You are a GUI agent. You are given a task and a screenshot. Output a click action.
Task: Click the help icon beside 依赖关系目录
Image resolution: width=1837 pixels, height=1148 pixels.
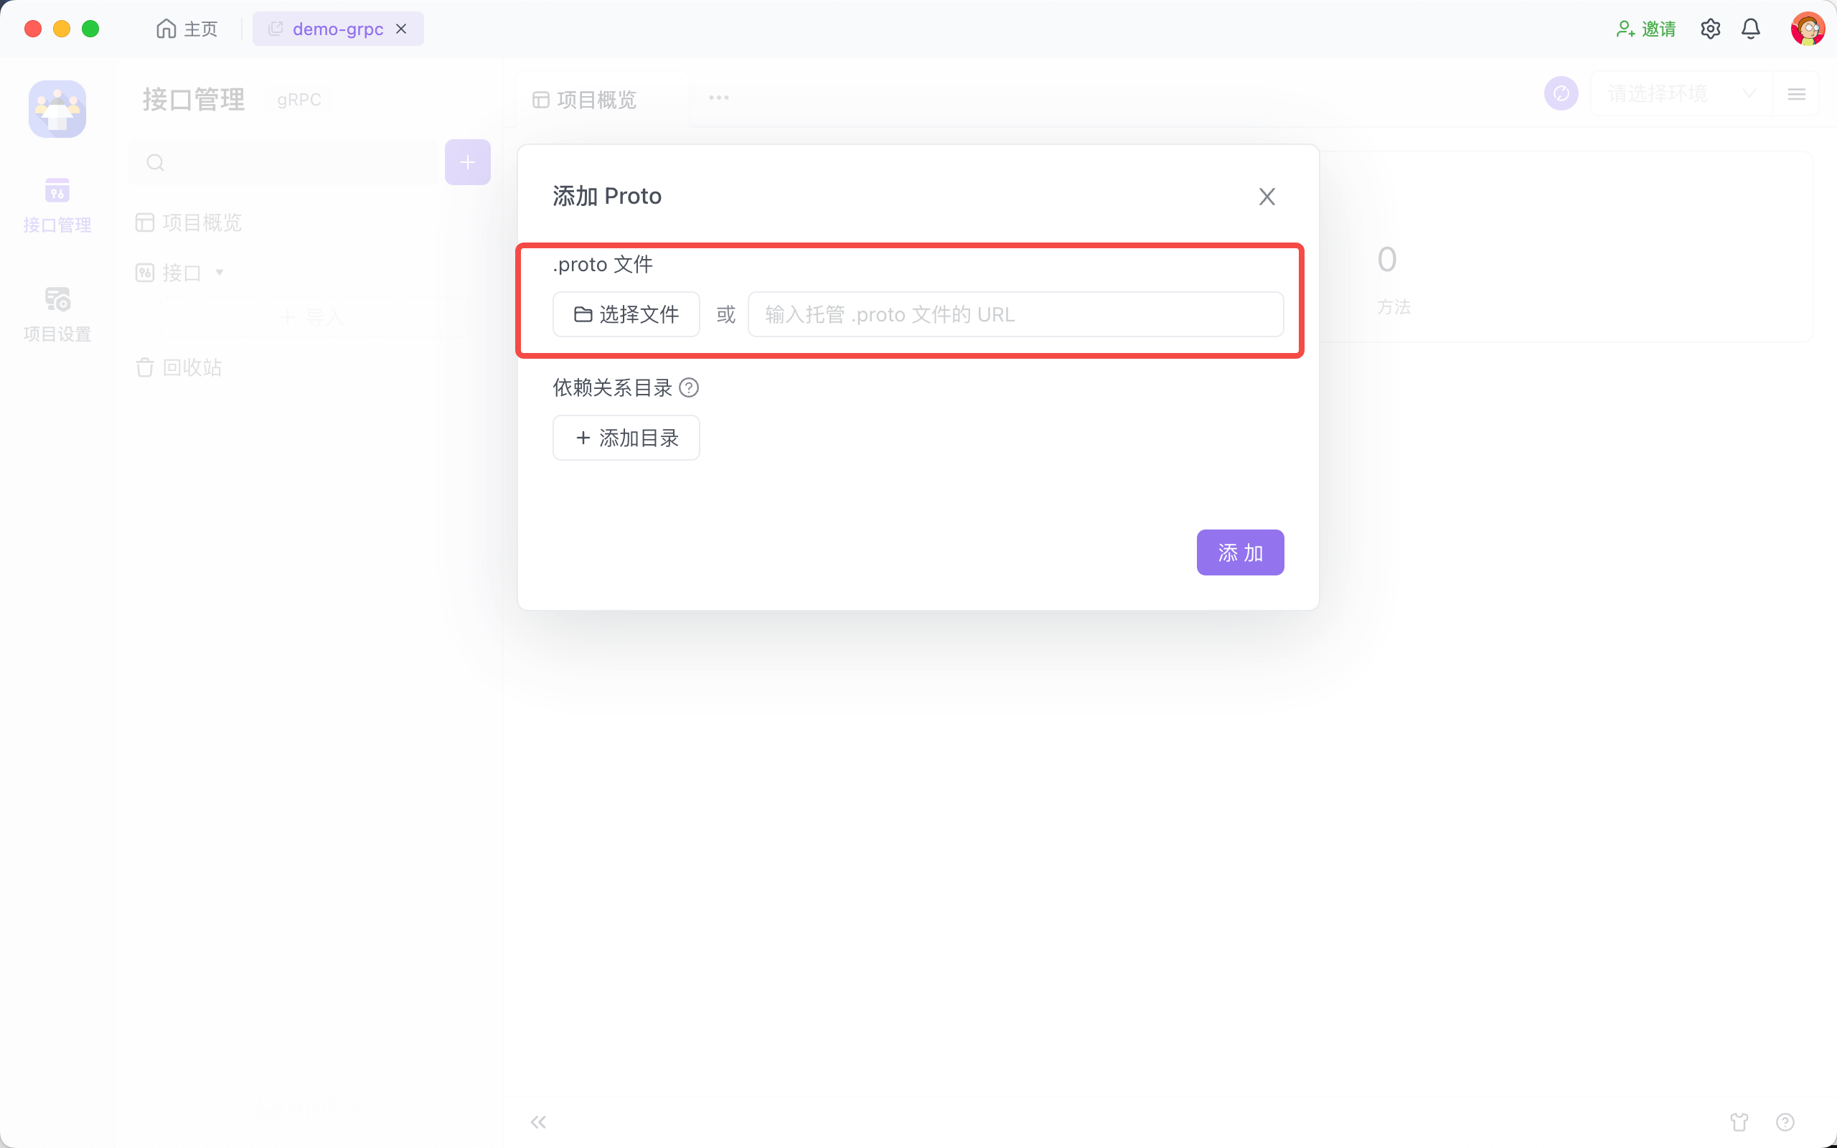(688, 388)
